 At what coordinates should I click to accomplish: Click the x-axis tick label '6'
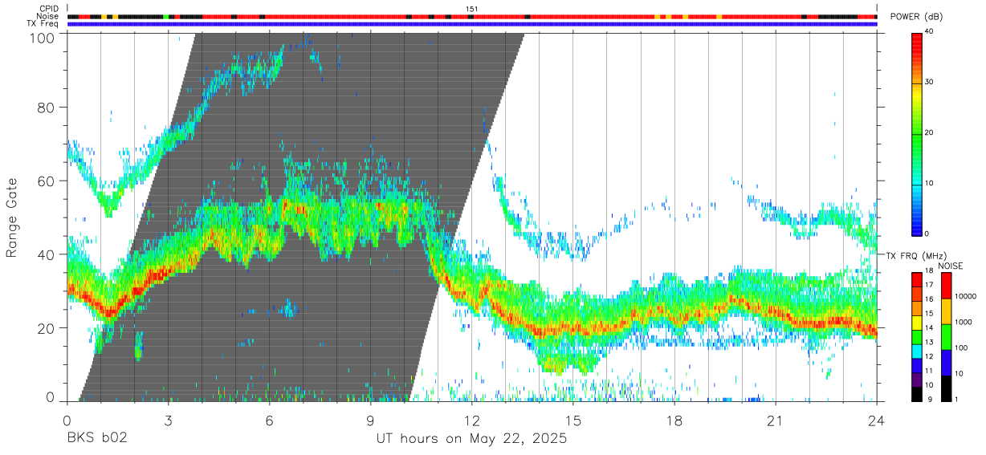tap(269, 420)
